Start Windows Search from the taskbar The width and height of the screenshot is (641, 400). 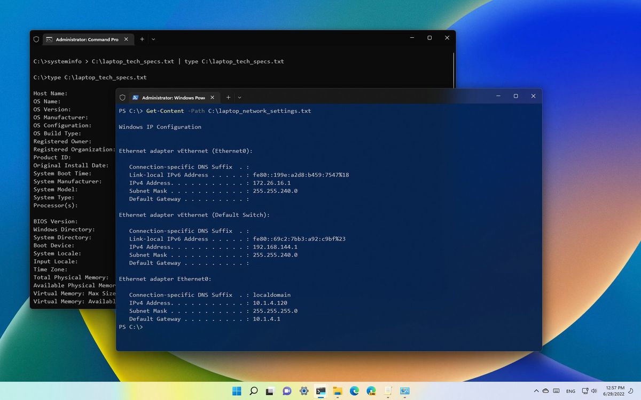point(253,391)
